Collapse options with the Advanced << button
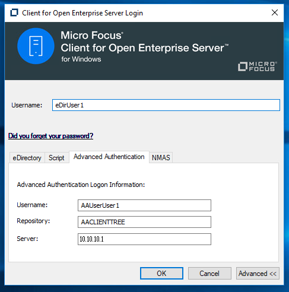Viewport: 289px width, 292px height. (x=258, y=274)
